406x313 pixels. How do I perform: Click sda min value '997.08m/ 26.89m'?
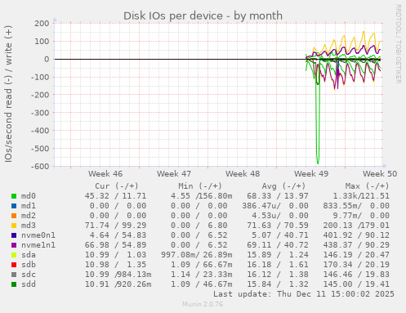(197, 255)
